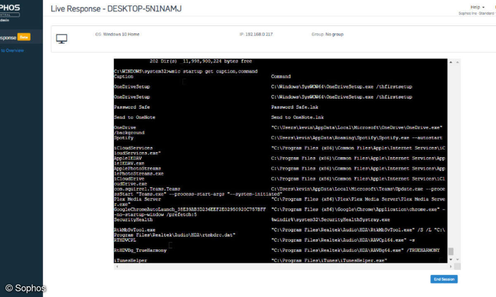Click the Spotify.exe --autostart command
This screenshot has height=297, width=496.
click(x=357, y=138)
